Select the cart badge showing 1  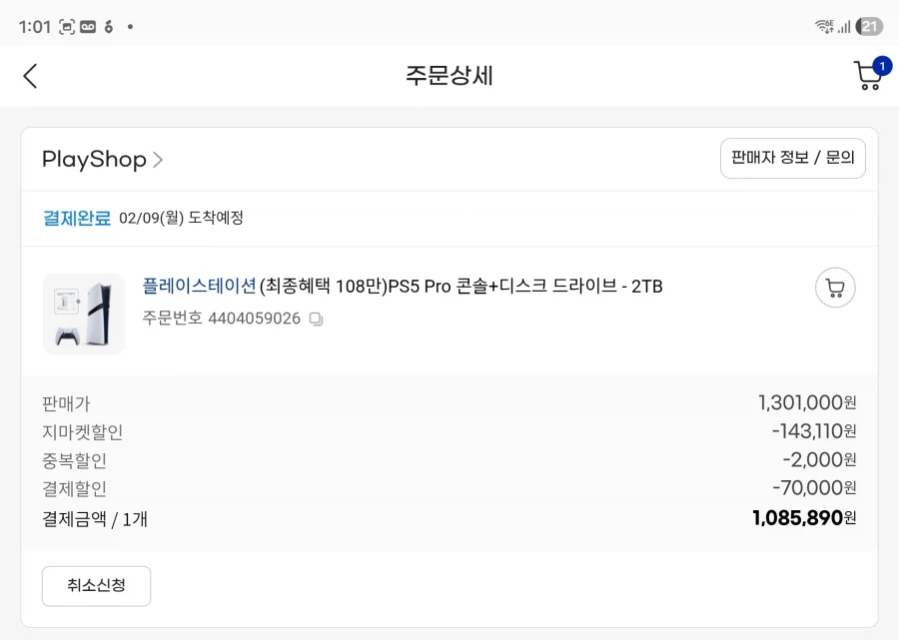pos(880,64)
